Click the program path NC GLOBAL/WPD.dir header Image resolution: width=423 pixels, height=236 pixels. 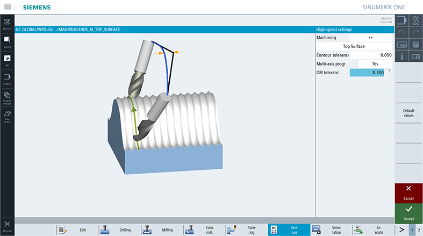pyautogui.click(x=68, y=30)
